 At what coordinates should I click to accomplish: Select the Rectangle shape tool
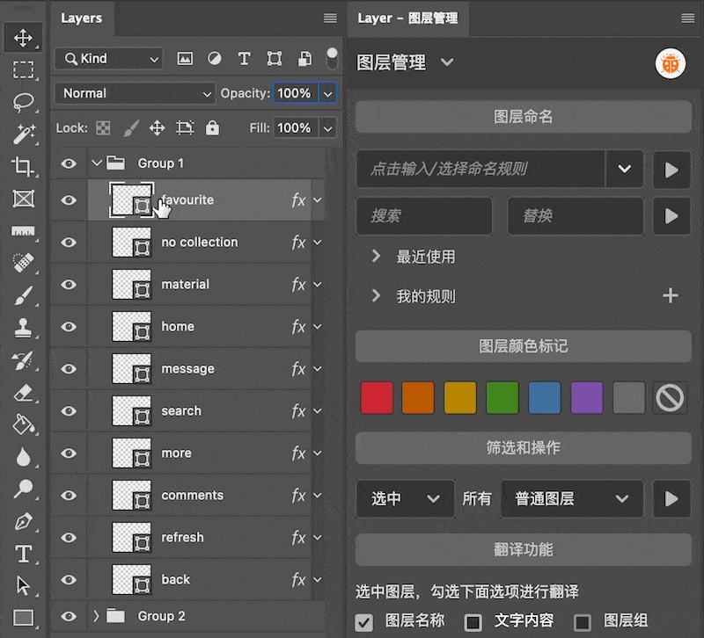click(x=23, y=618)
